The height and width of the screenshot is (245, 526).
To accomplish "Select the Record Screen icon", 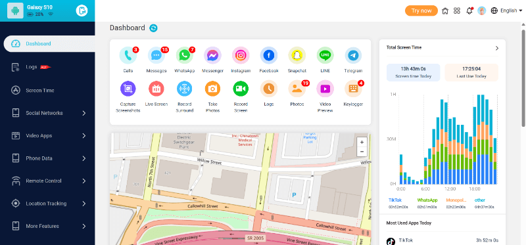I will pos(241,89).
